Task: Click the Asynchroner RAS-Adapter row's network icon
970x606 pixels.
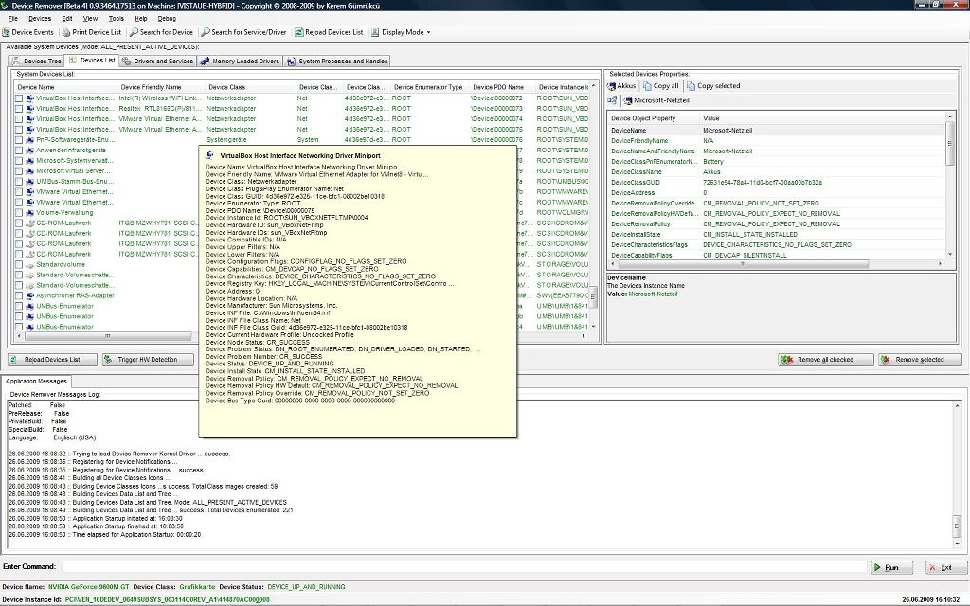Action: coord(29,295)
